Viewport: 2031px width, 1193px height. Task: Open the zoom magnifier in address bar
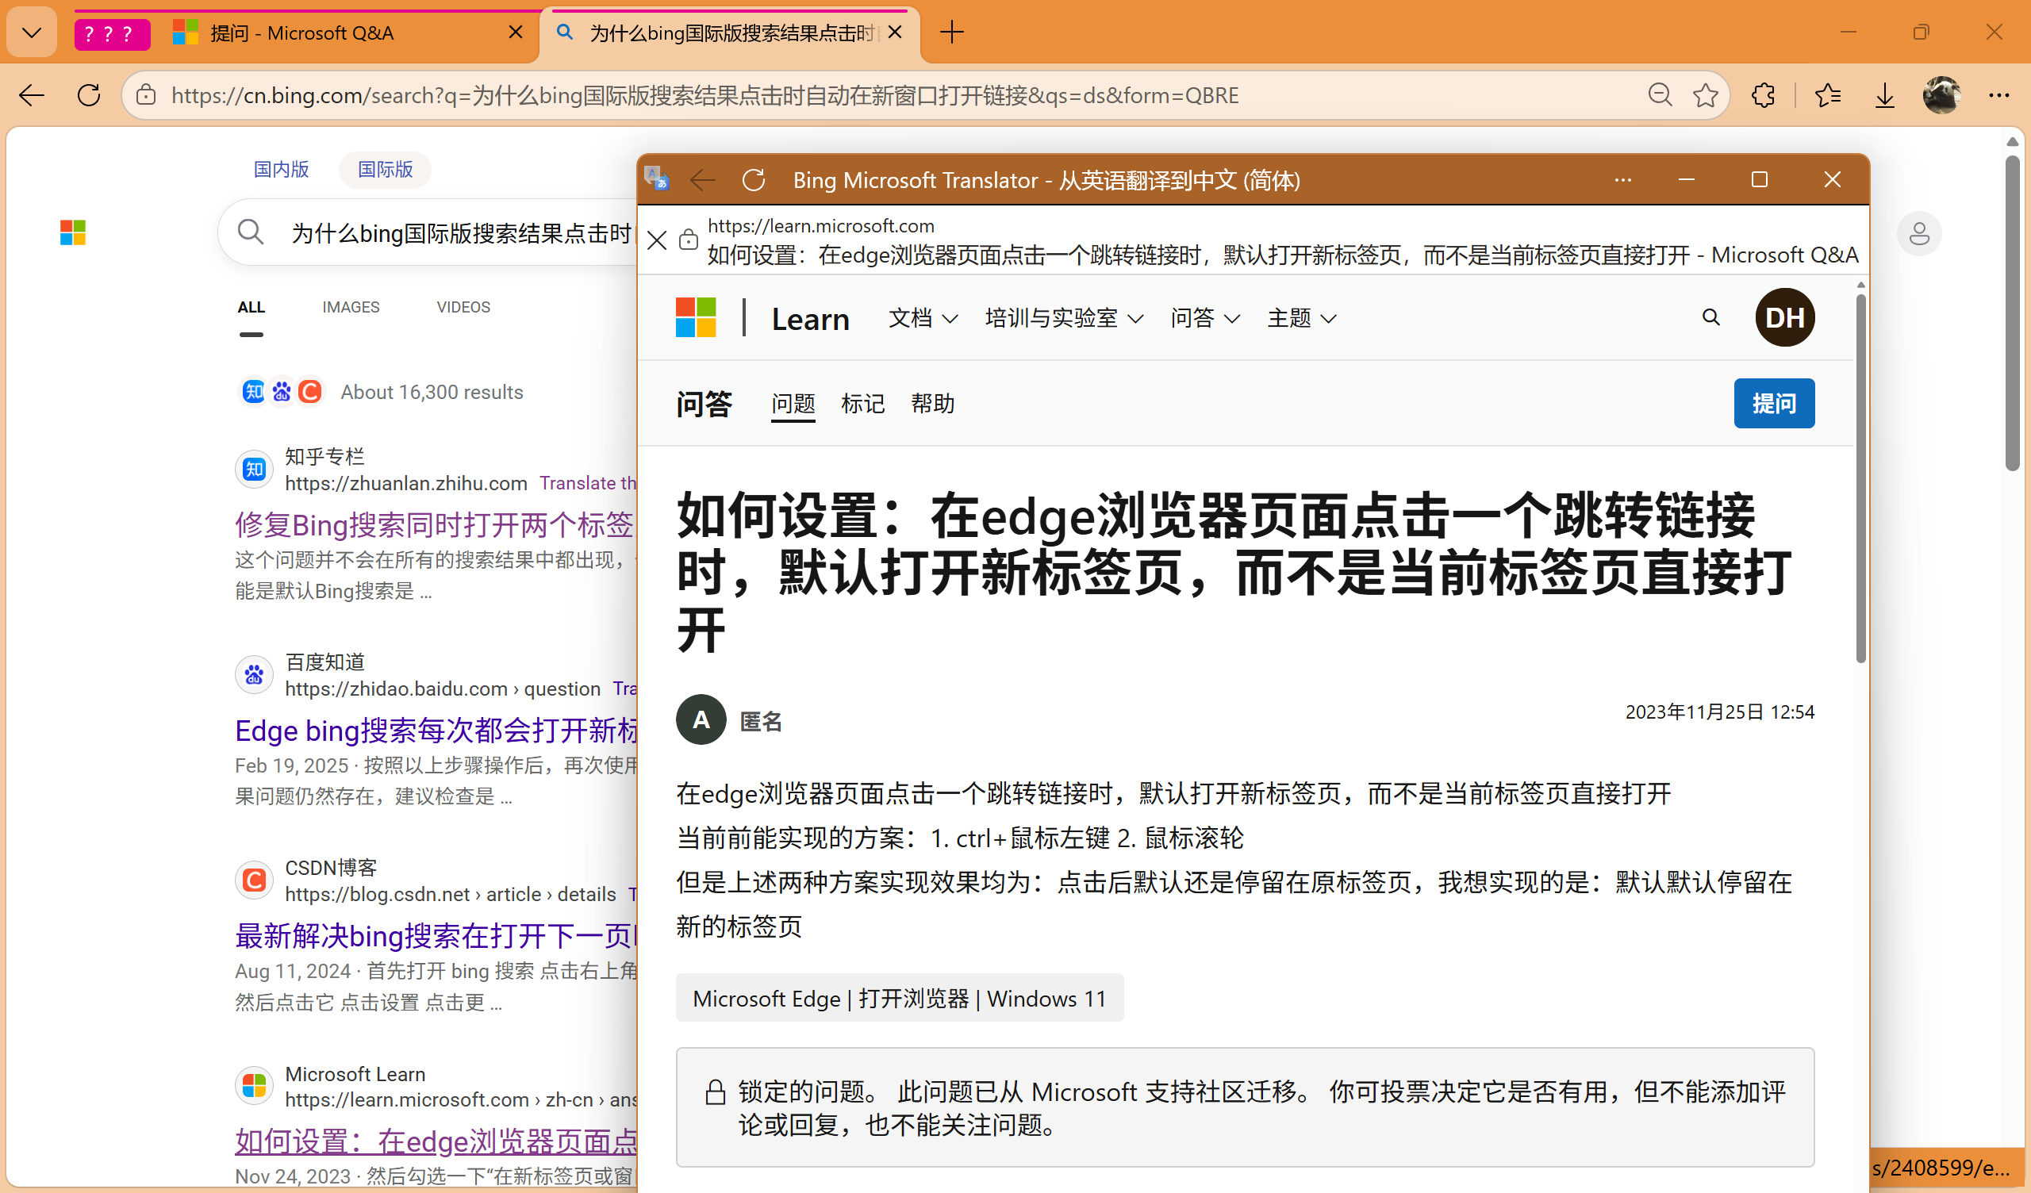pyautogui.click(x=1660, y=95)
